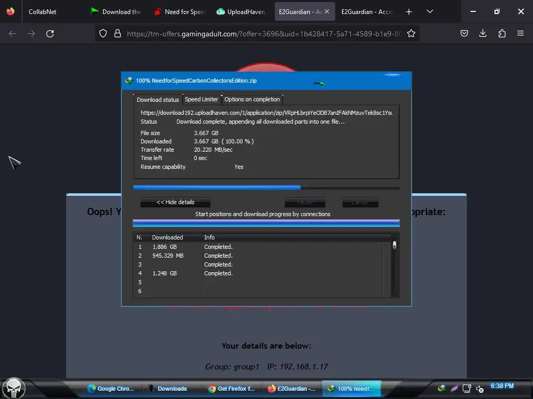Click the feather tray icon
Screen dimensions: 533x399
coord(454,389)
